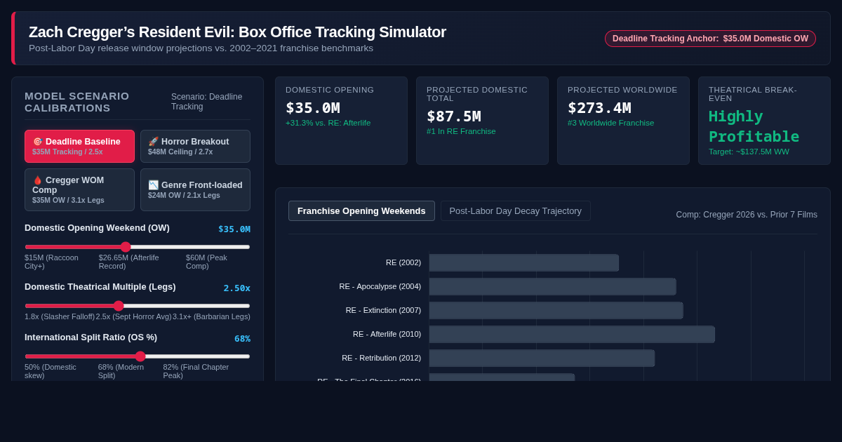Click '1.8x (Slasher Falloff)' label

[x=60, y=316]
